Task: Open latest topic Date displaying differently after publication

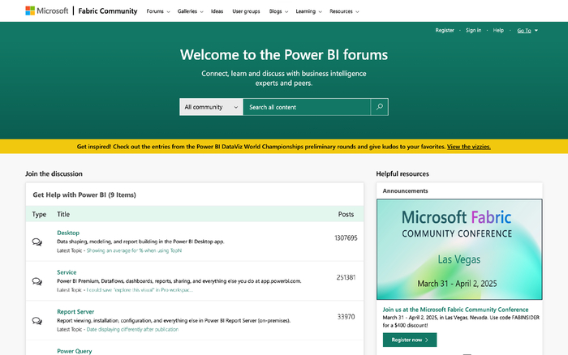Action: coord(132,329)
